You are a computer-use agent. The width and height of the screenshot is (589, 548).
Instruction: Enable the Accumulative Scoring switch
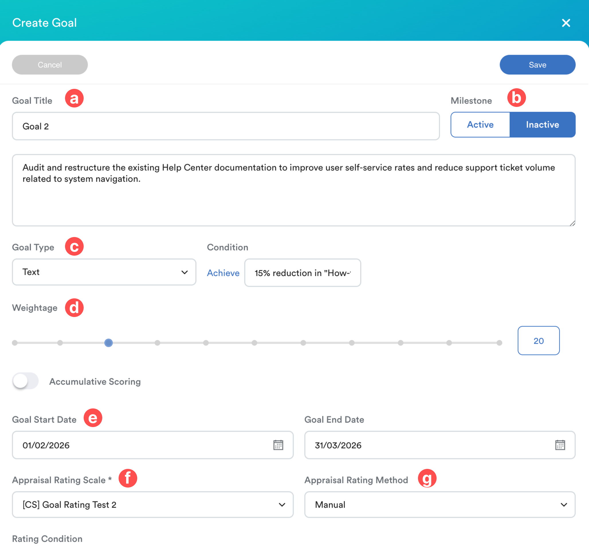click(25, 381)
